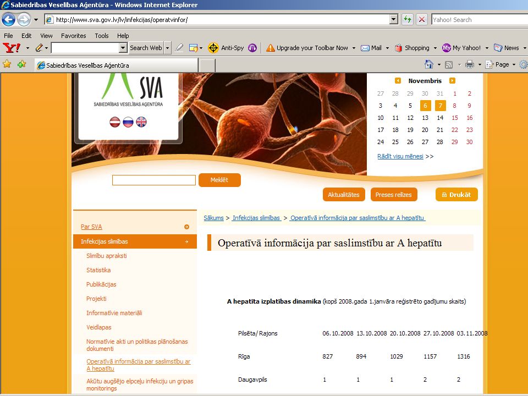The height and width of the screenshot is (396, 528).
Task: Open the Mail dropdown arrow
Action: [x=387, y=48]
